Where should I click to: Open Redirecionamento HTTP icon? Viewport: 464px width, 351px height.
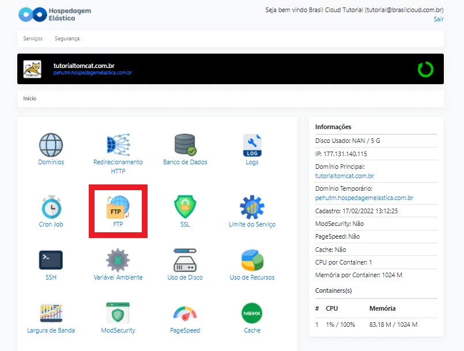[x=118, y=145]
